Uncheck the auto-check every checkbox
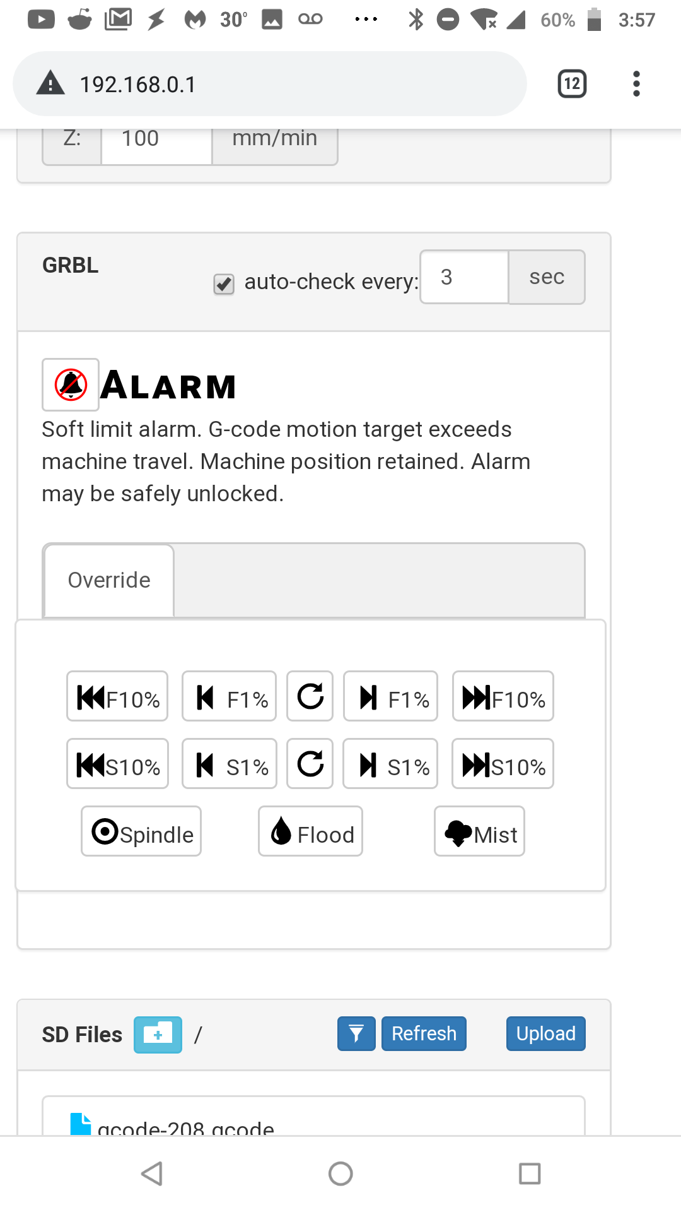 (x=223, y=285)
